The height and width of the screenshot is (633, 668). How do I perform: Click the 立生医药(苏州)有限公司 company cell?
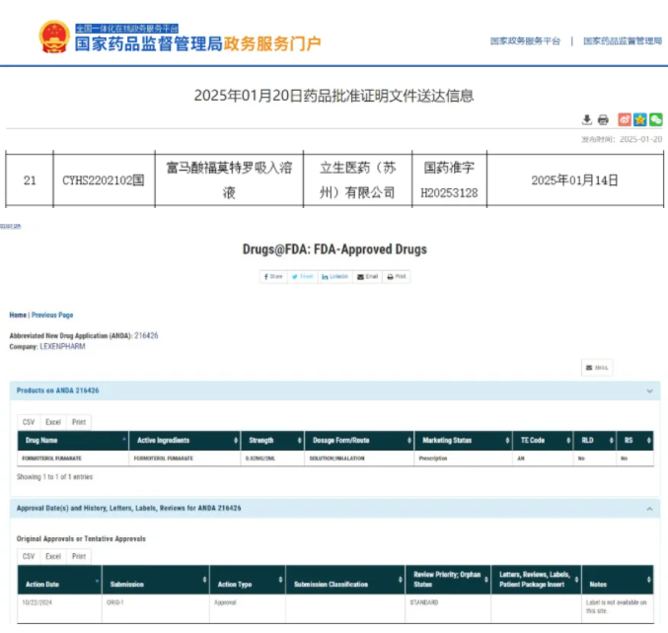point(357,180)
